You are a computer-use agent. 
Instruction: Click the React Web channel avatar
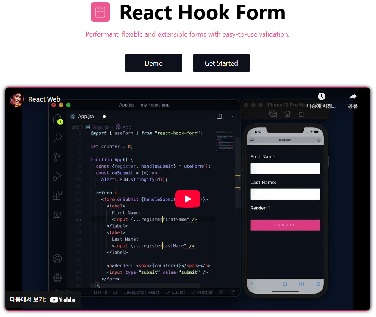tap(17, 99)
